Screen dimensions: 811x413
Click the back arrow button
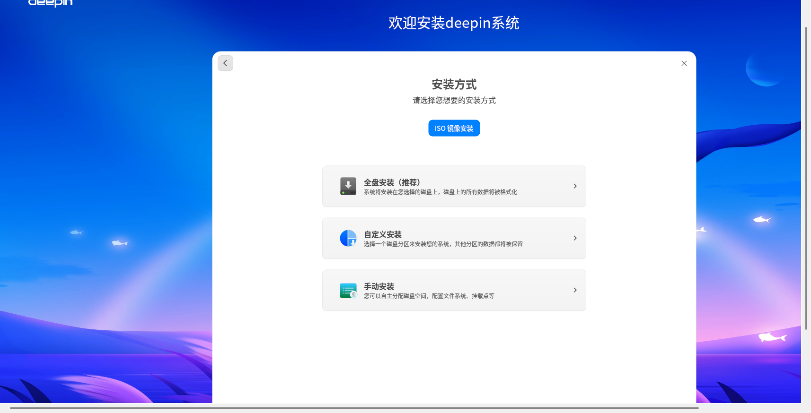[225, 63]
